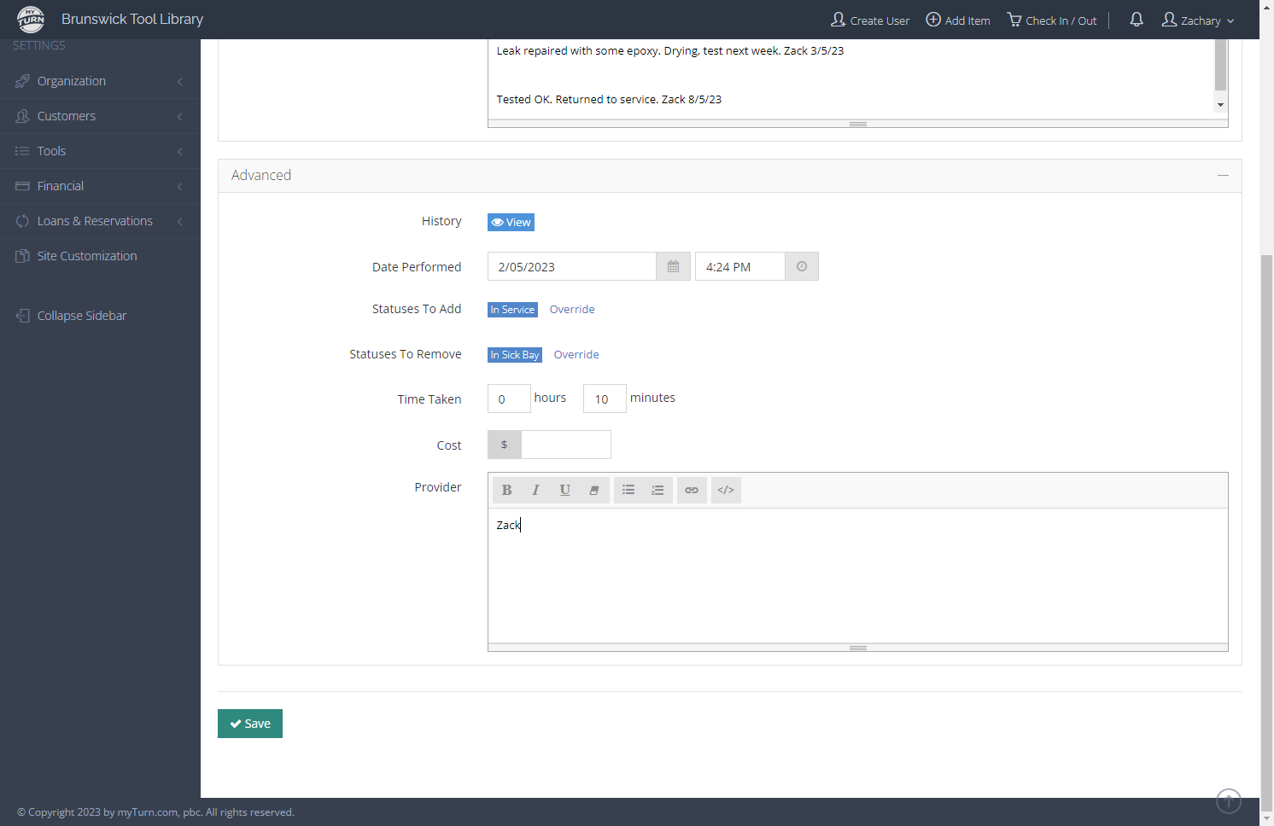
Task: Click the hours input field
Action: (509, 398)
